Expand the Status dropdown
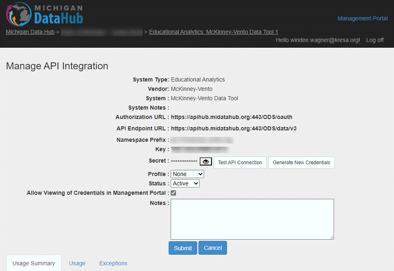 185,183
